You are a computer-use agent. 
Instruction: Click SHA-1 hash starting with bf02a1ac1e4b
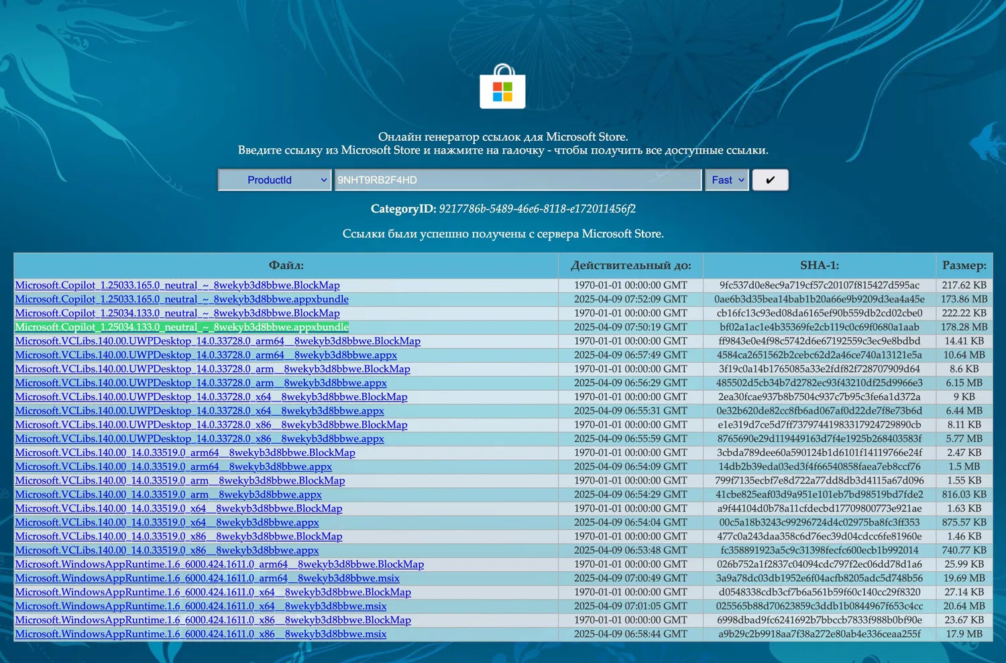[x=820, y=327]
